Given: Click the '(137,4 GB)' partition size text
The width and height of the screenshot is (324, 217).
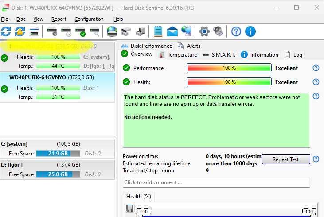Looking at the screenshot, I should (x=68, y=165).
